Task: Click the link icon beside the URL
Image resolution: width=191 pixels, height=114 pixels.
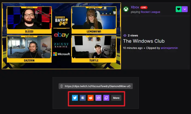Action: coord(61,86)
